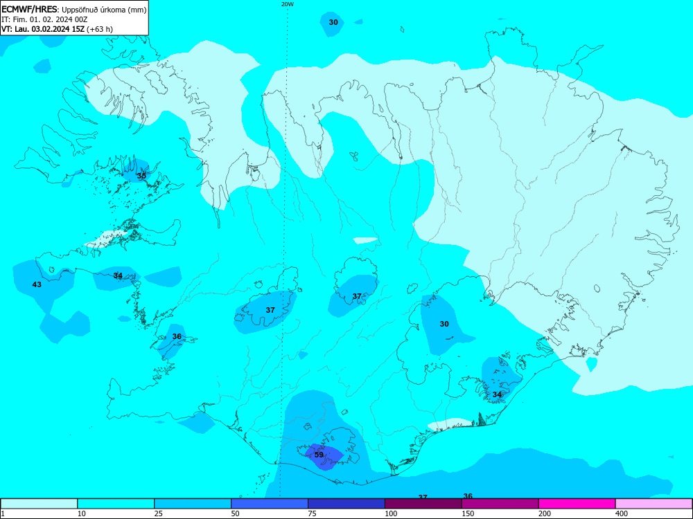Select the "30" value on Vatnajökull glacier

coord(444,324)
